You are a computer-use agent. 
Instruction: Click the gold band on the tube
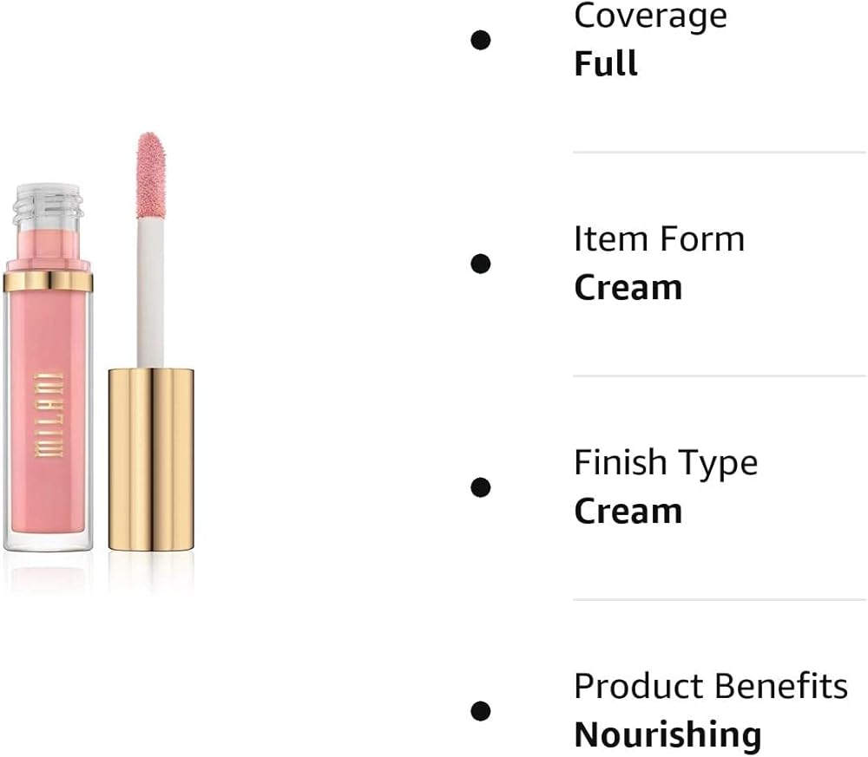pos(49,280)
